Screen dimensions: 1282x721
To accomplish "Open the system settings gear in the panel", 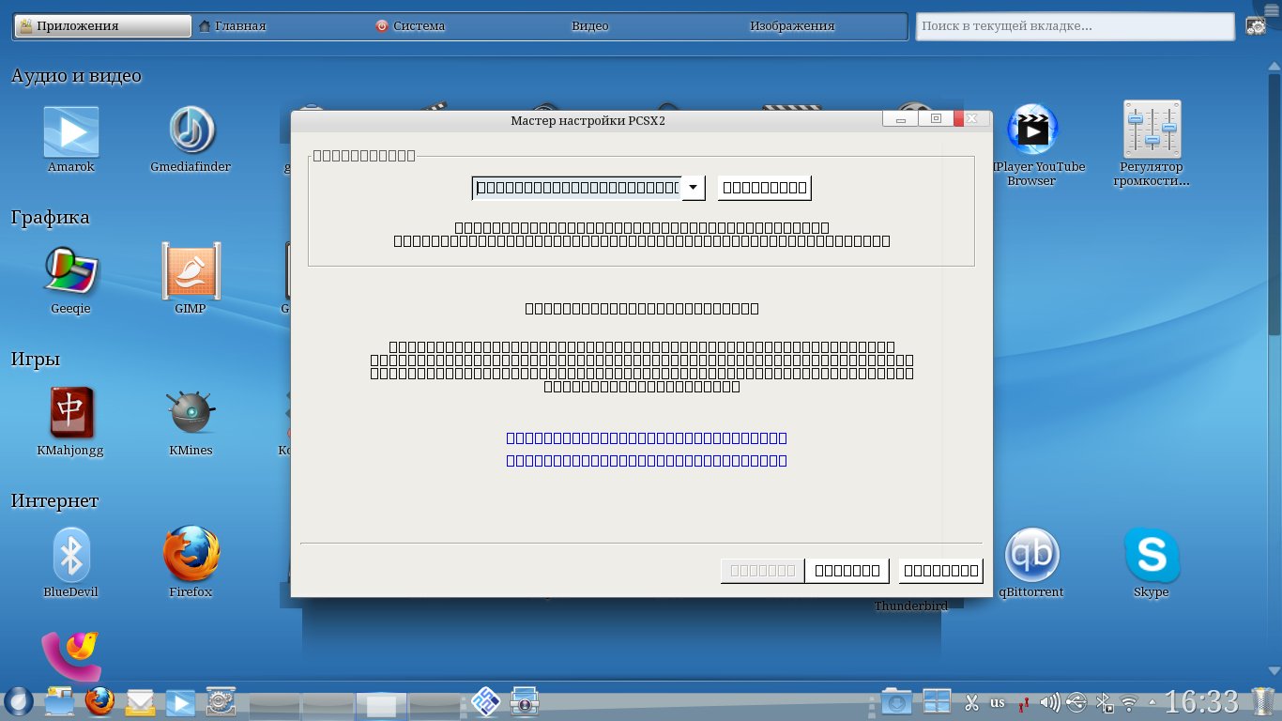I will tap(221, 701).
